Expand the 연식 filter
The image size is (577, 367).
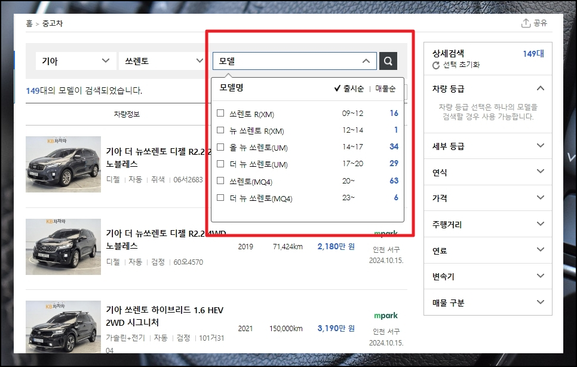coord(488,172)
